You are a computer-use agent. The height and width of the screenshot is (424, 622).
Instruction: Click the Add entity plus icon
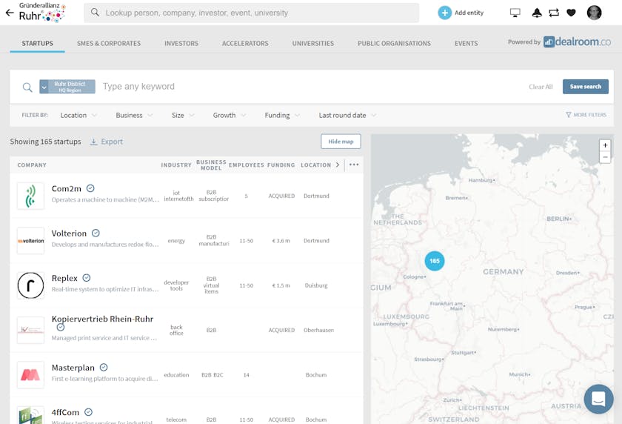(444, 13)
